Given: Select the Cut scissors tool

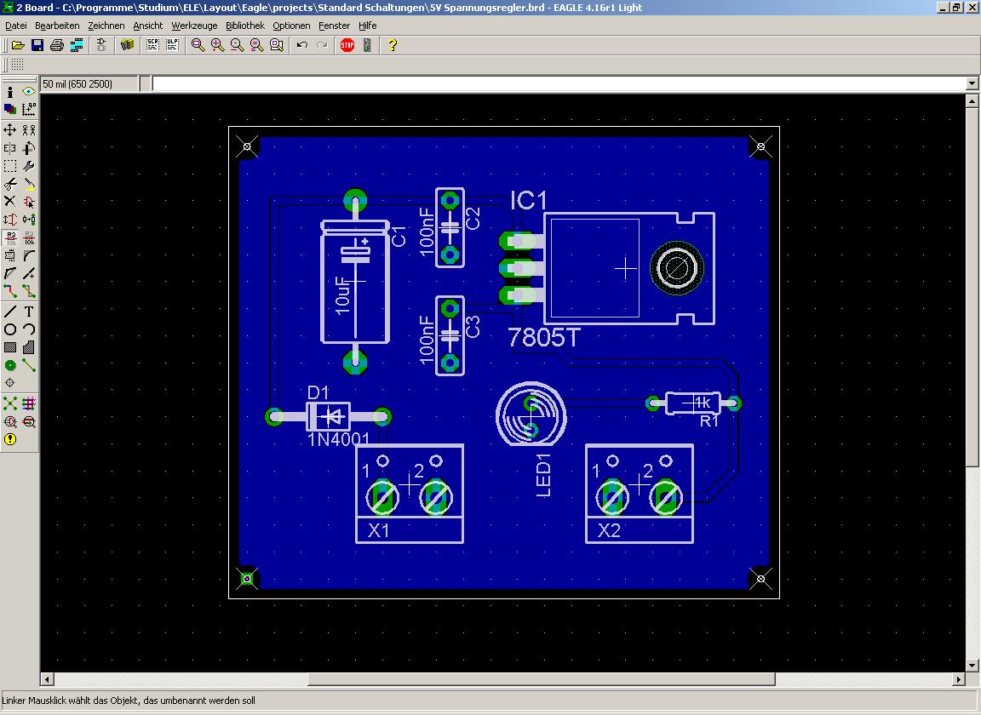Looking at the screenshot, I should click(10, 184).
